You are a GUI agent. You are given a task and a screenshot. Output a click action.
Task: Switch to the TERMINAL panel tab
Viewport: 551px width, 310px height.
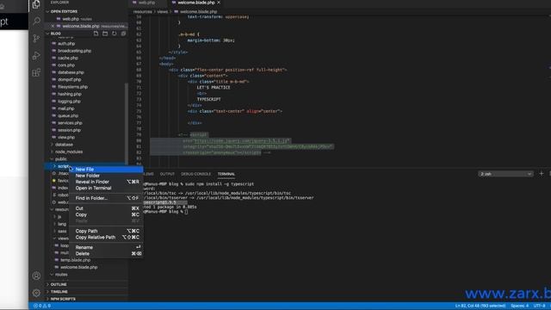226,174
